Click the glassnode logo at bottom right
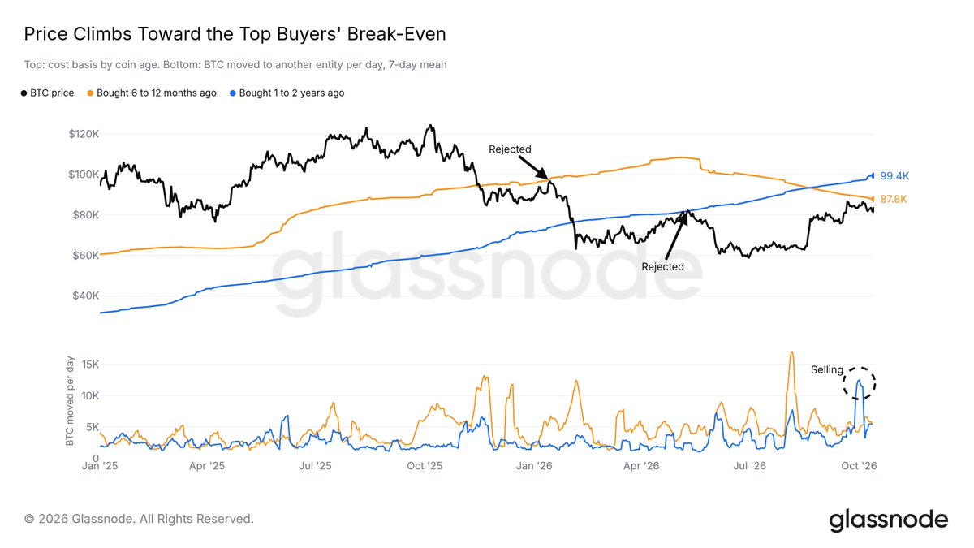Image resolution: width=974 pixels, height=548 pixels. [x=889, y=520]
